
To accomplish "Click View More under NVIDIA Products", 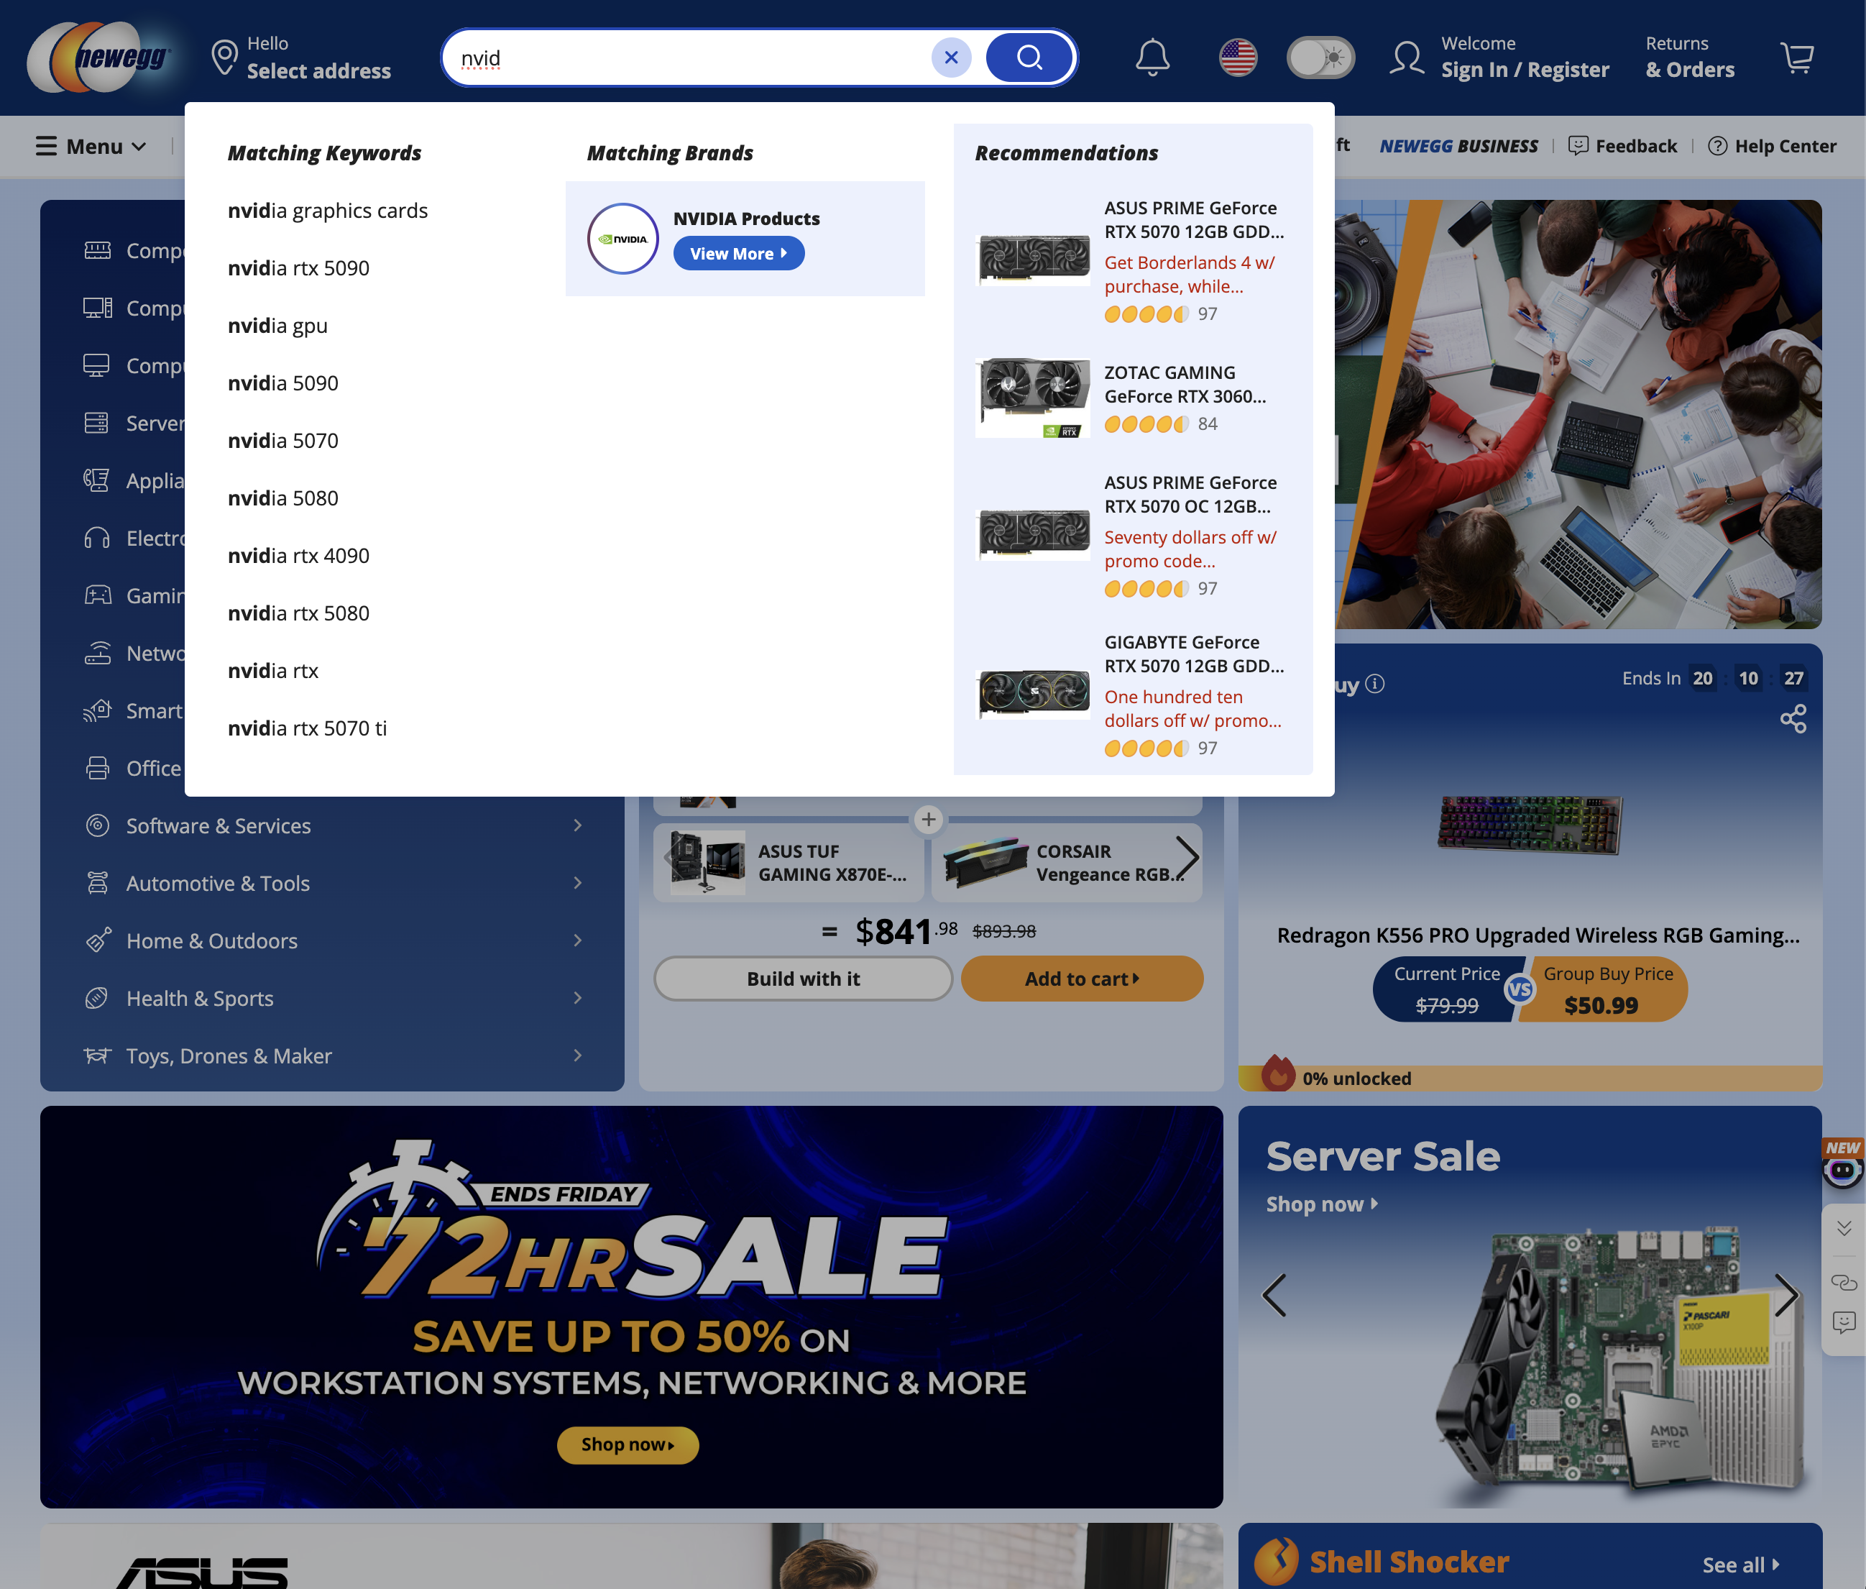I will 738,253.
